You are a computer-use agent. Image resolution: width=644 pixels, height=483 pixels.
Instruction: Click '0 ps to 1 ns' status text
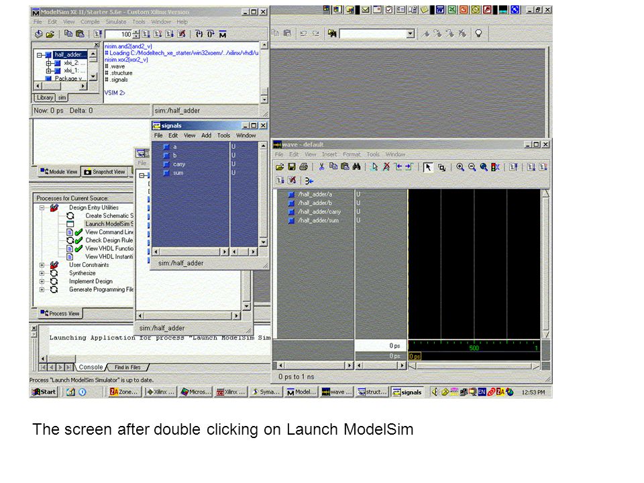click(x=296, y=376)
